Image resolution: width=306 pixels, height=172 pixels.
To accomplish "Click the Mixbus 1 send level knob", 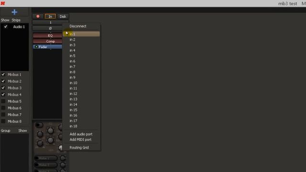I will [x=63, y=158].
